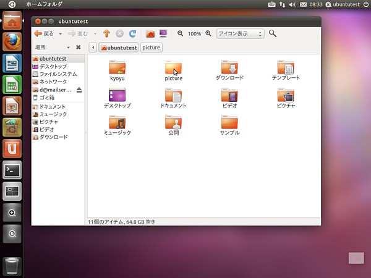The width and height of the screenshot is (371, 278).
Task: Select the picture path bar button
Action: tap(151, 47)
